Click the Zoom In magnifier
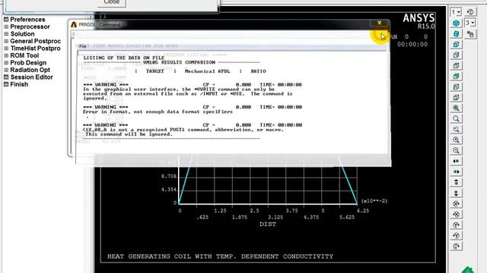This screenshot has width=487, height=273. tap(456, 140)
